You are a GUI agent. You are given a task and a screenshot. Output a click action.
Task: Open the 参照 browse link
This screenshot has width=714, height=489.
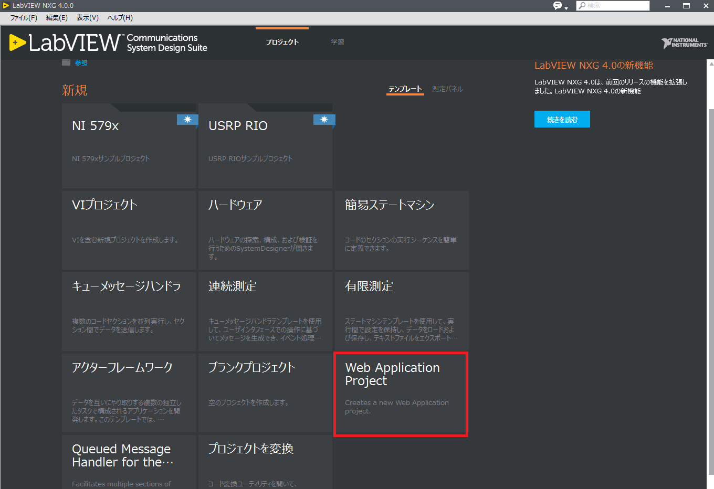pyautogui.click(x=81, y=63)
